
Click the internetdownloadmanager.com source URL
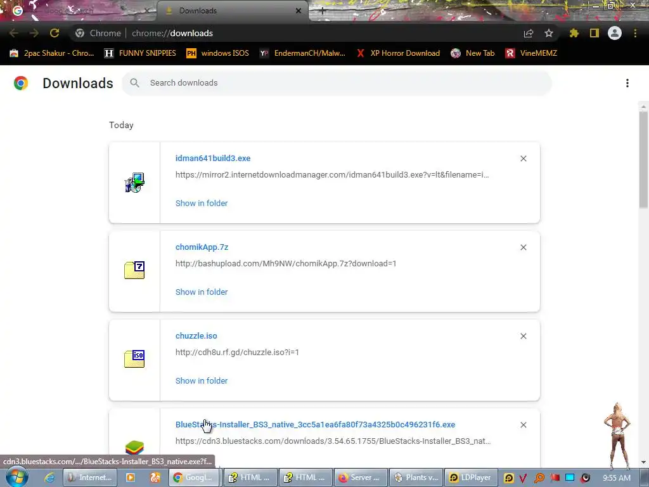332,175
